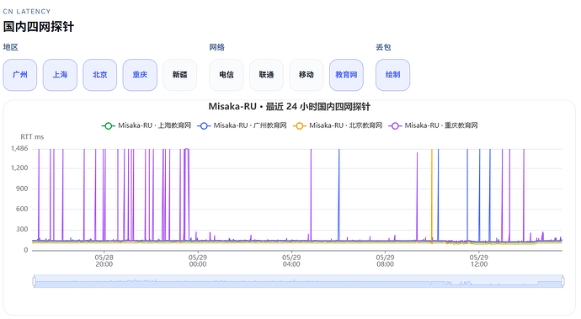The height and width of the screenshot is (319, 581).
Task: Toggle the 绘制 packet loss button
Action: [392, 75]
